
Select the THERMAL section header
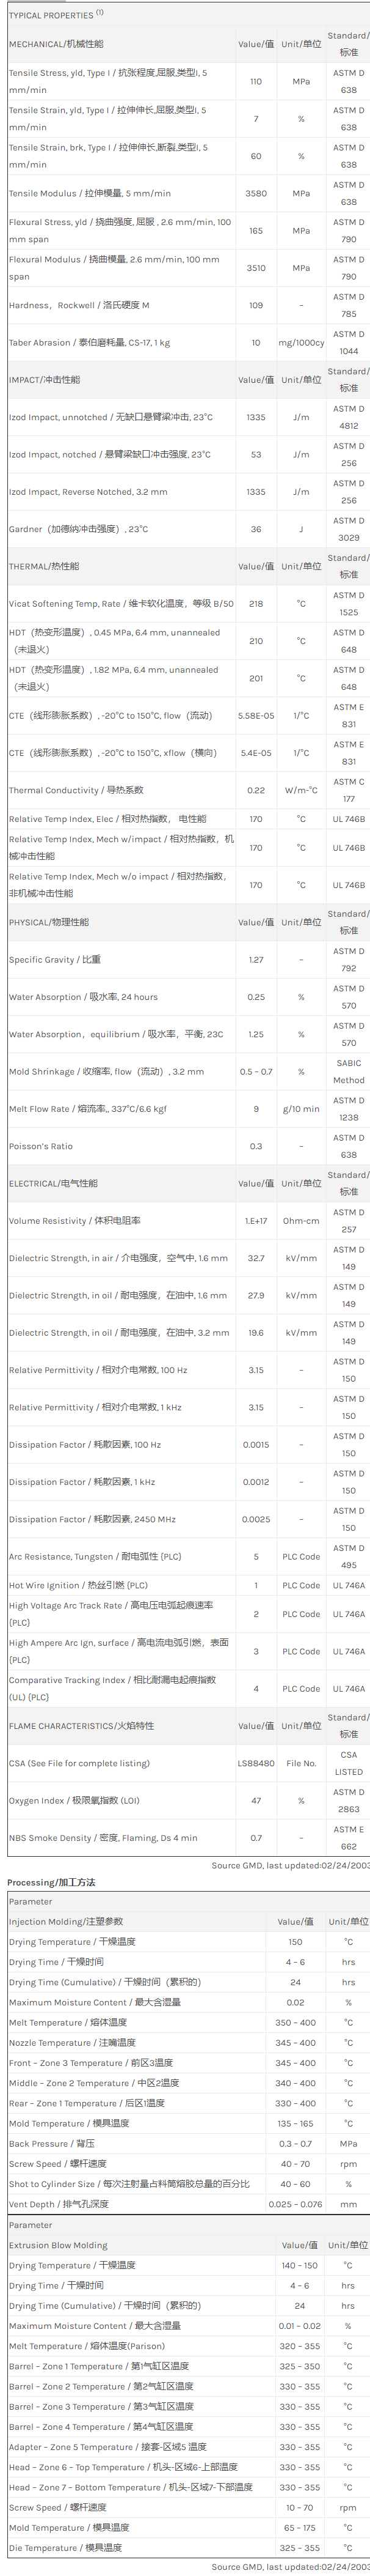[x=44, y=567]
